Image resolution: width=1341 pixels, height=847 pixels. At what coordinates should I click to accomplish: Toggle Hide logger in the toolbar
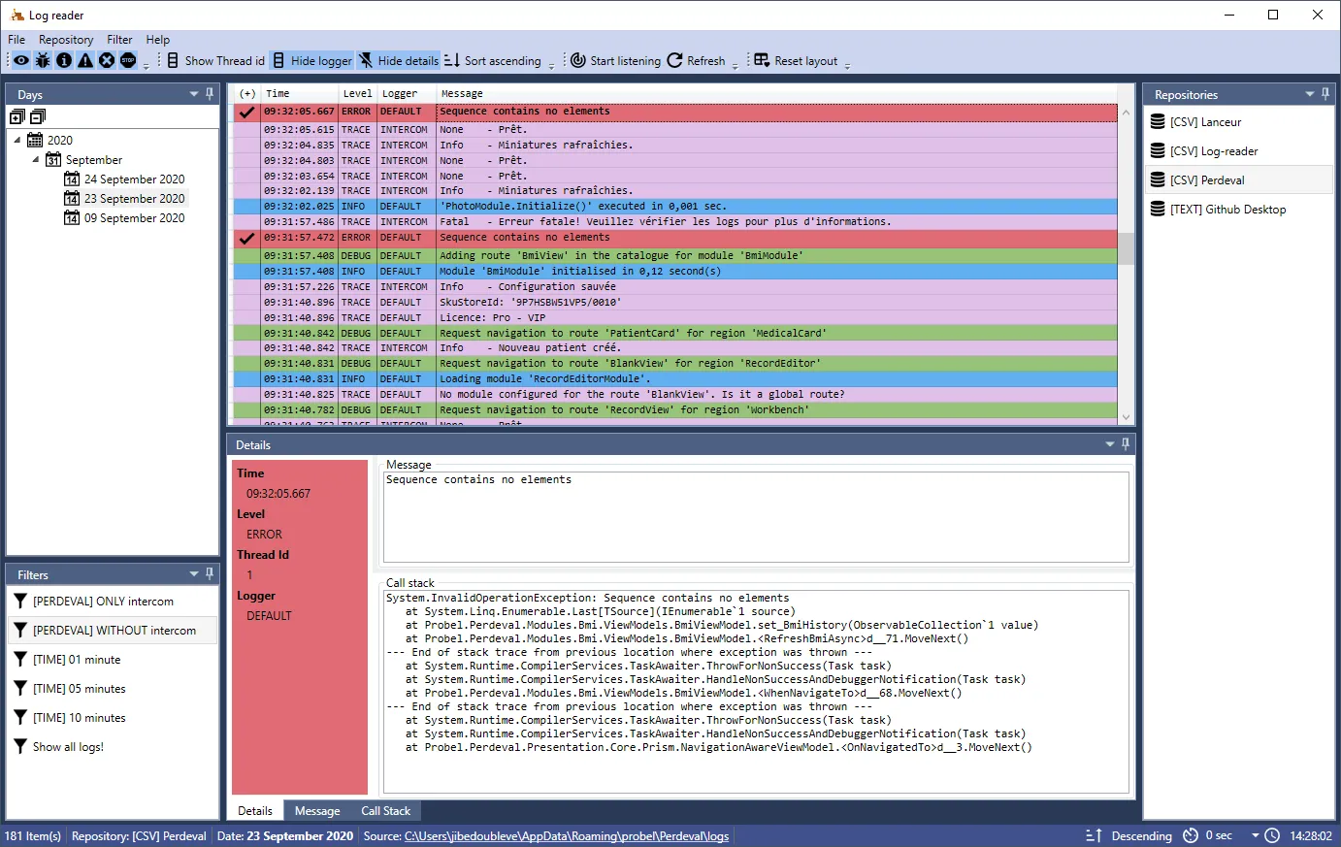(311, 60)
